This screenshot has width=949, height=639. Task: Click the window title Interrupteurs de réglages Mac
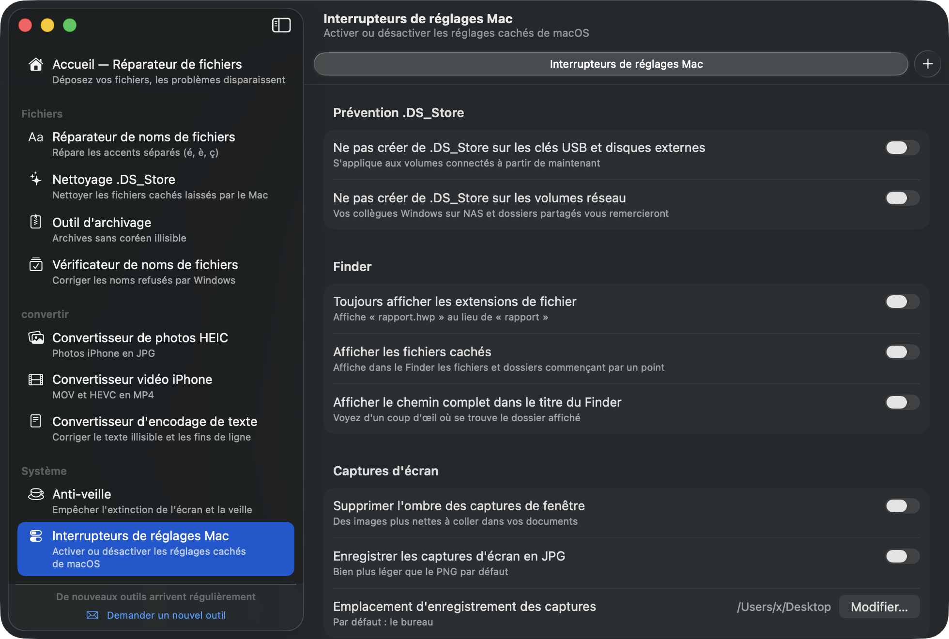[x=418, y=19]
